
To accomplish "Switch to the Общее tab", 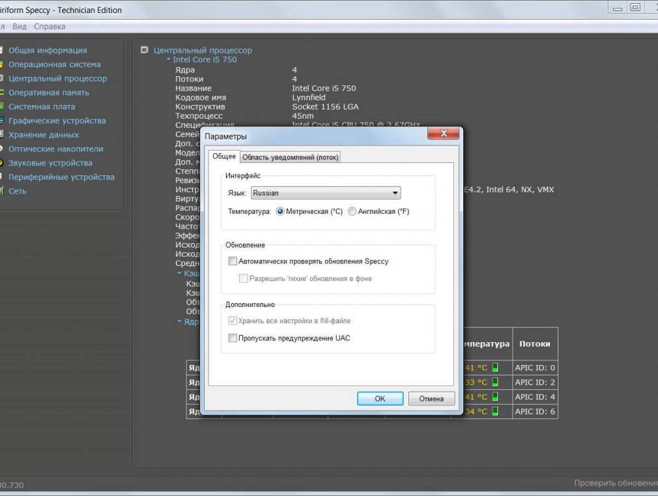I will [224, 156].
